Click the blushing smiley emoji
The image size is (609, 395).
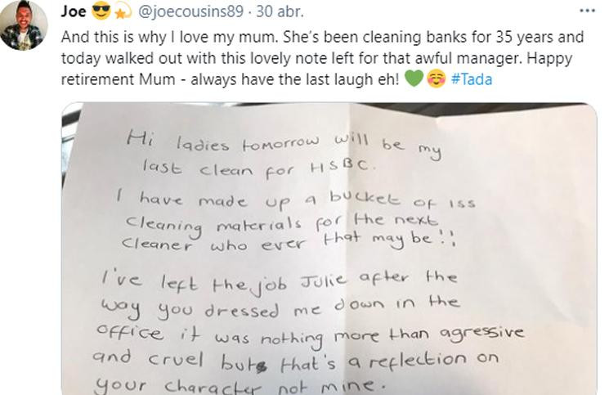click(x=437, y=79)
